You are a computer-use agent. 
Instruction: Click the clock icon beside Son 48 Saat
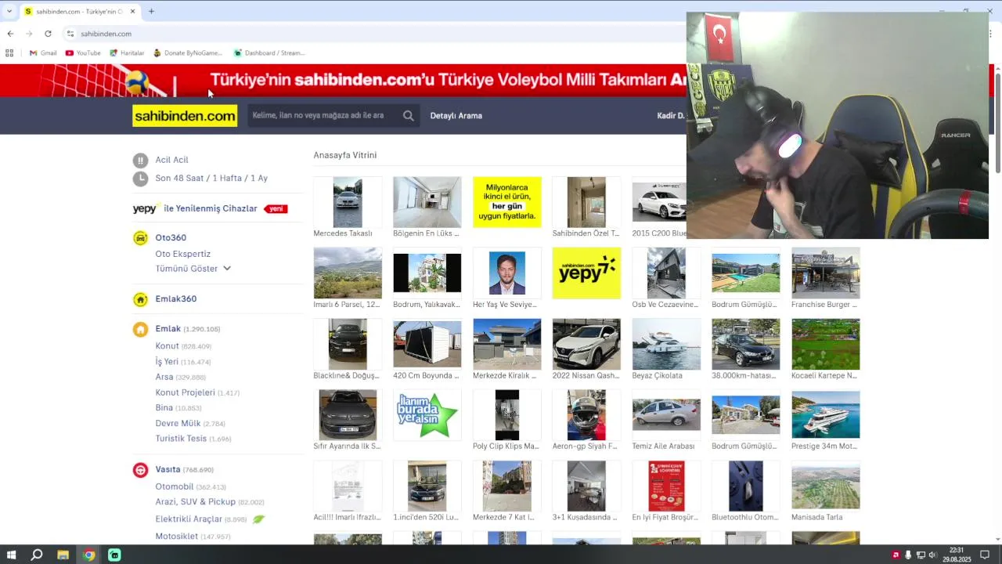(x=140, y=179)
